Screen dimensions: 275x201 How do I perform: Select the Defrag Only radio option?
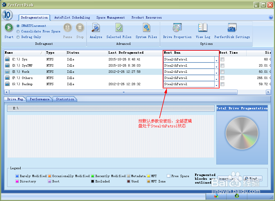[x=18, y=37]
